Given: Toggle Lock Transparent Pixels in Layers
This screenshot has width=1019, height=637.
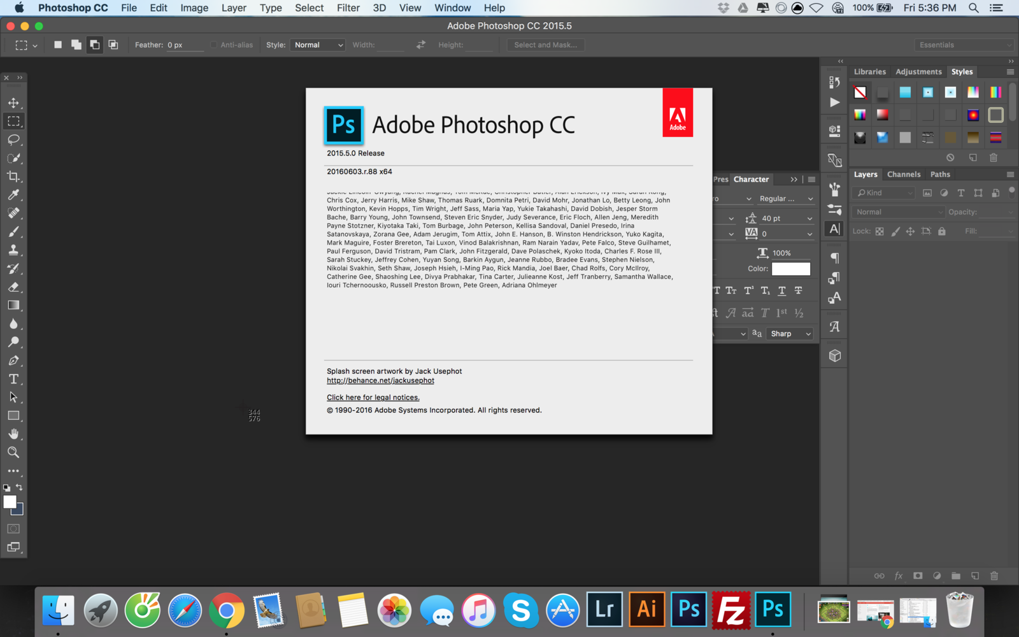Looking at the screenshot, I should [x=880, y=231].
